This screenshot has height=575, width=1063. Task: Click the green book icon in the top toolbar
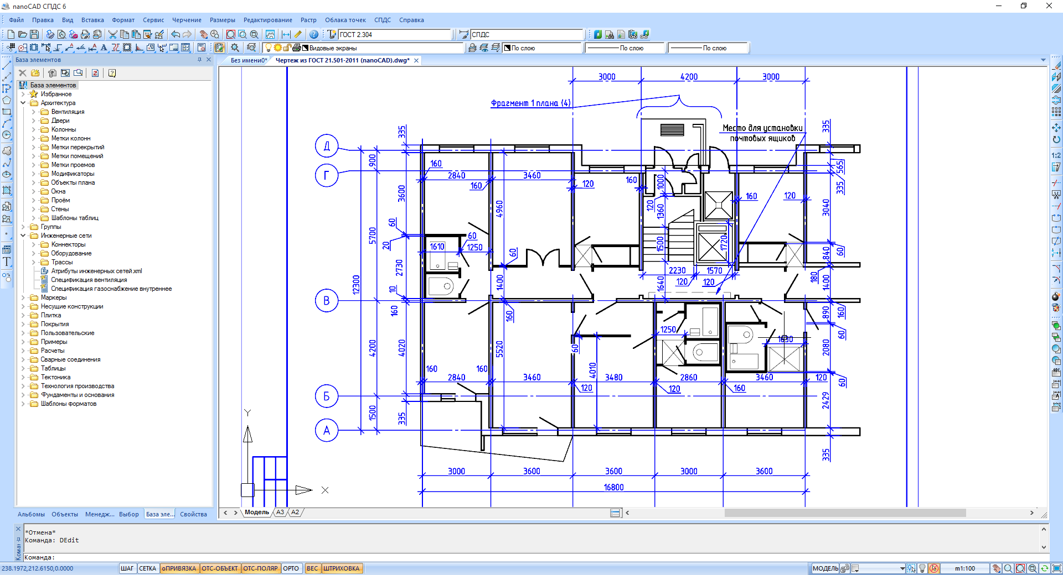[x=597, y=34]
